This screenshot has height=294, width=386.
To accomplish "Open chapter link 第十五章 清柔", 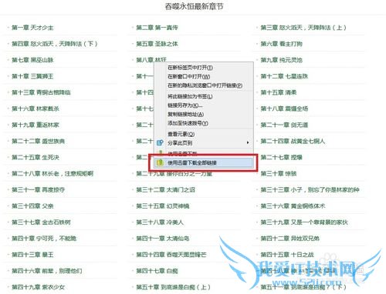I will 279,92.
